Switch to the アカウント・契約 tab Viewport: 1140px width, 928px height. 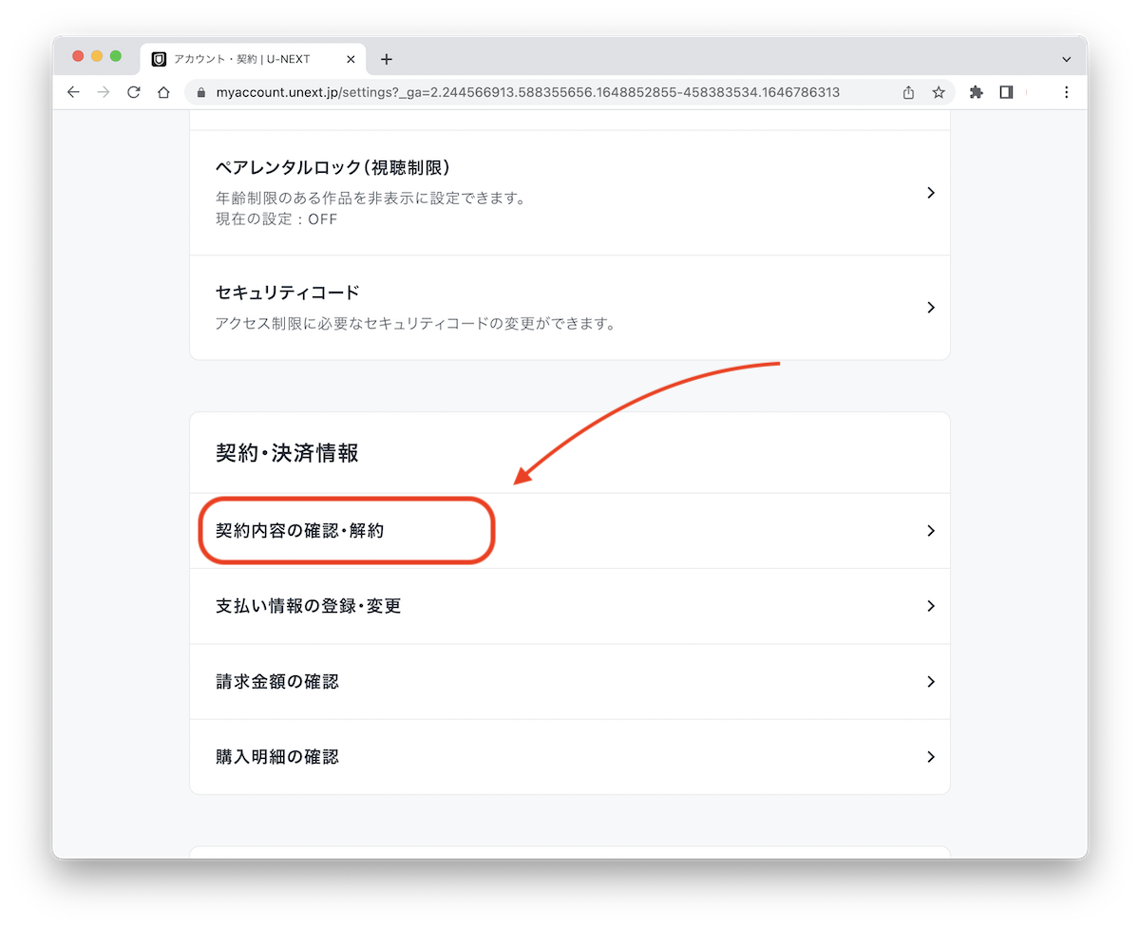242,59
